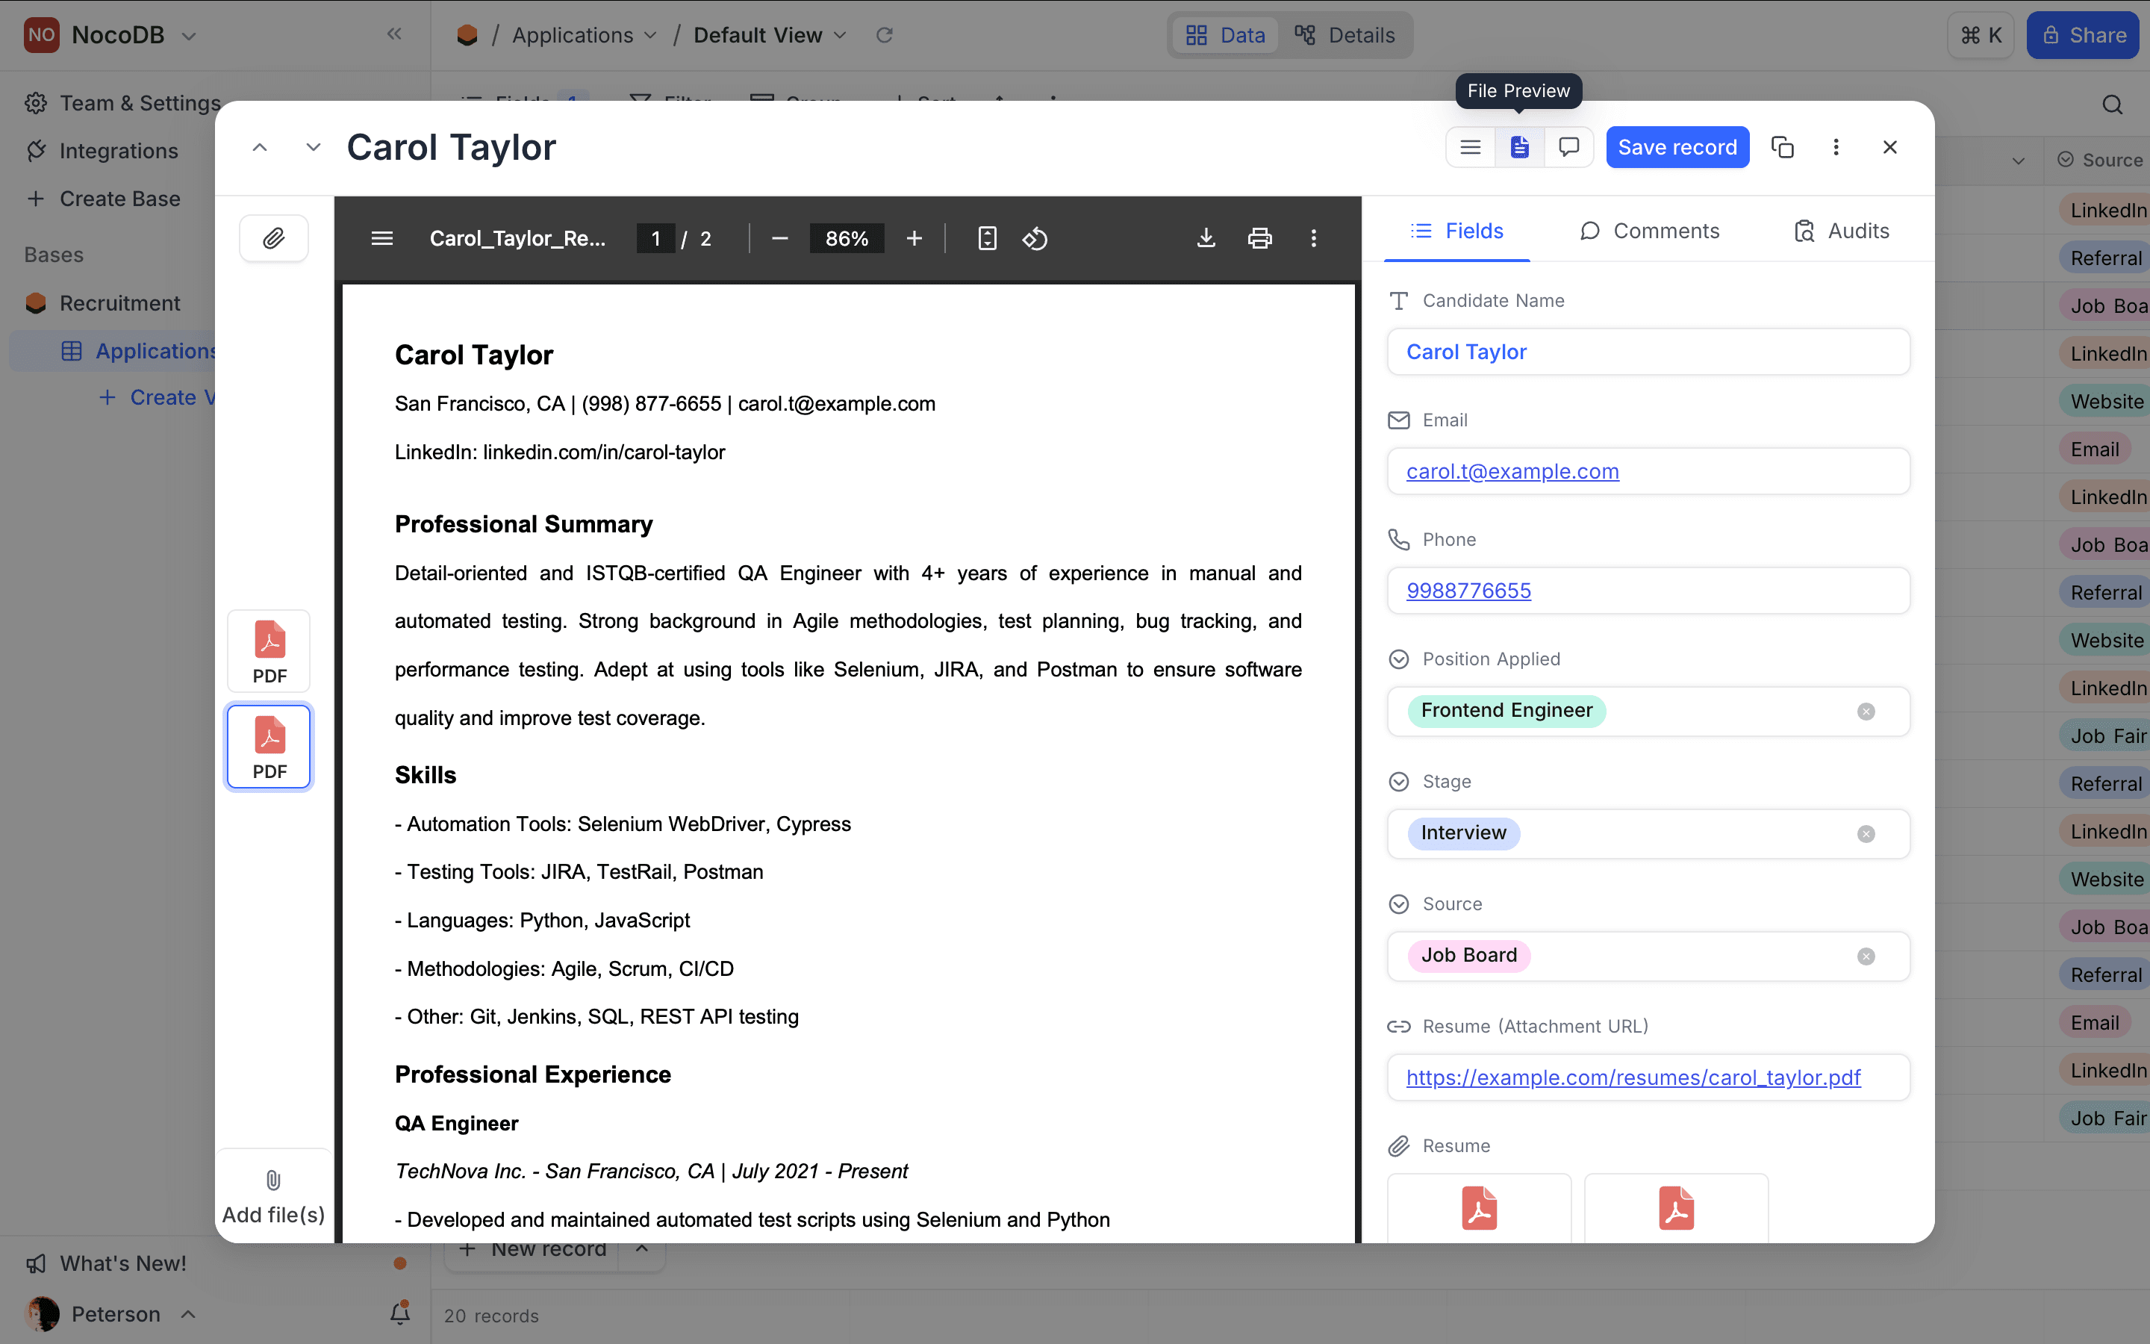This screenshot has width=2150, height=1344.
Task: Duplicate the record using the copy icon
Action: [x=1783, y=146]
